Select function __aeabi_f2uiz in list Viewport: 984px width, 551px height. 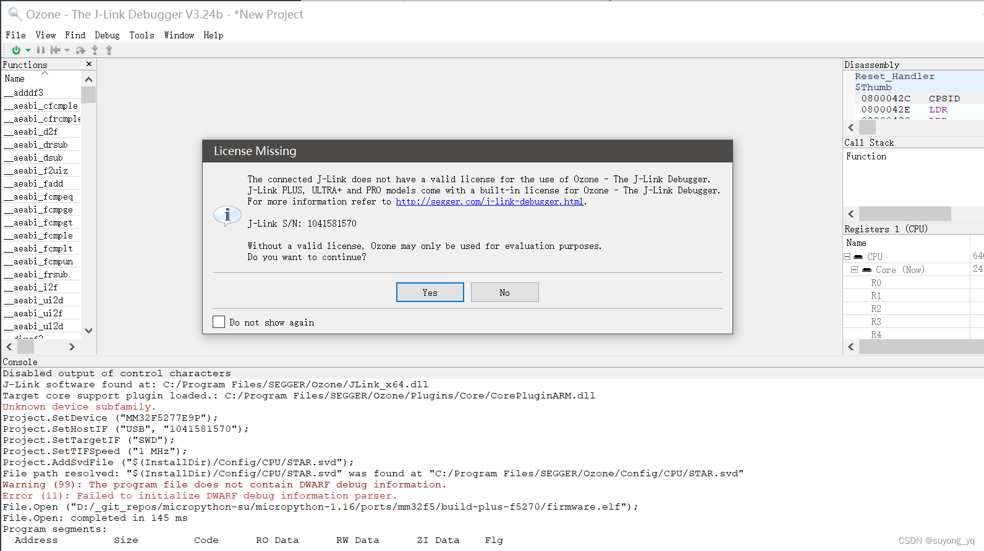click(x=41, y=170)
